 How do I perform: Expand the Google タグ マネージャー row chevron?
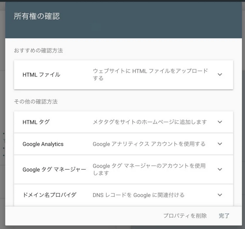point(220,169)
